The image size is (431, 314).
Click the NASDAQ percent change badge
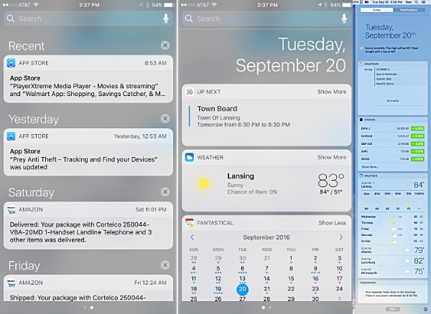[x=417, y=136]
